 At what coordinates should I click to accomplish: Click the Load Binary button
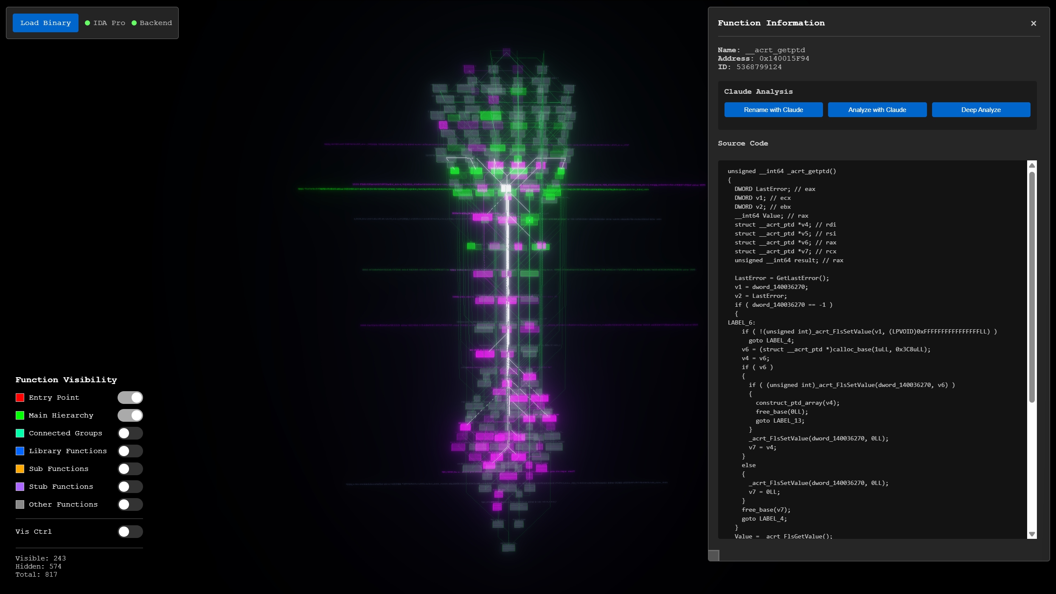pyautogui.click(x=45, y=23)
